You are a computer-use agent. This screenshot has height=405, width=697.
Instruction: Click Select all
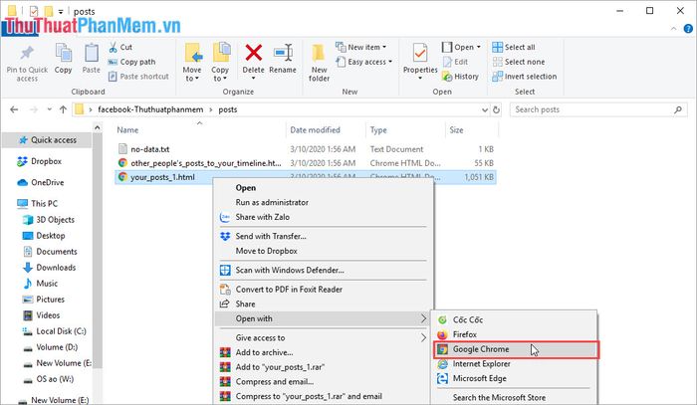click(514, 47)
